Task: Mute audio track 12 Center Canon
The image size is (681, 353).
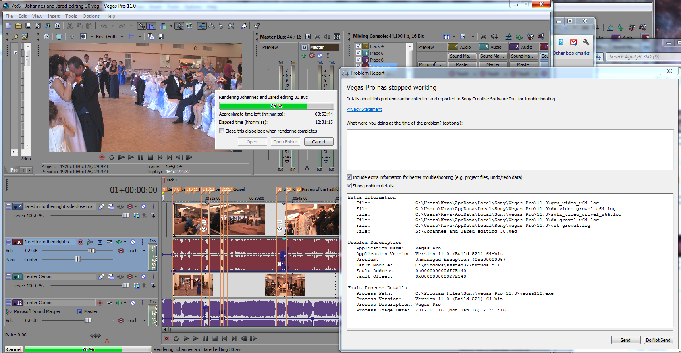Action: 133,303
